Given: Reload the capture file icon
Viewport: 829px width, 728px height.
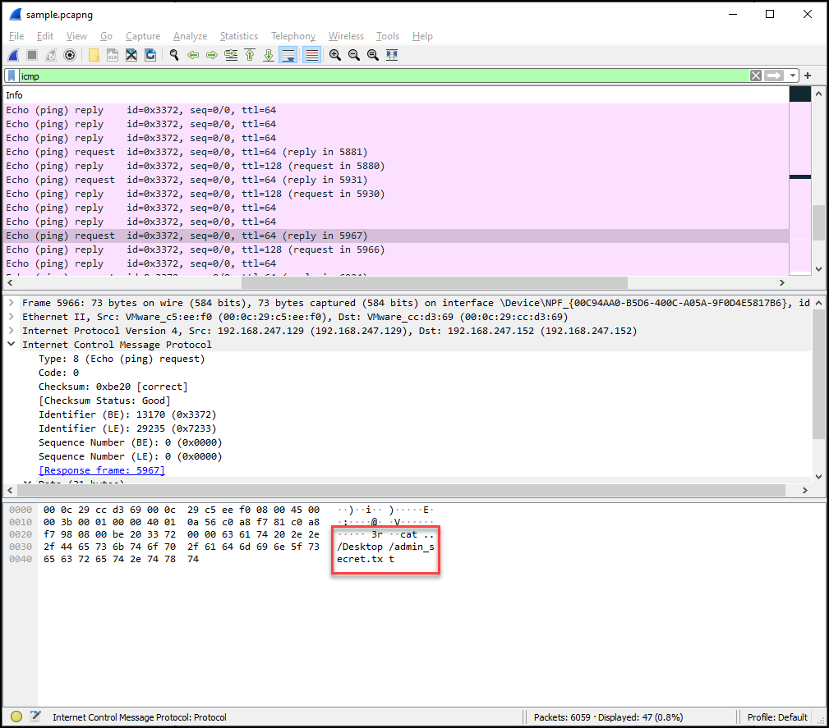Looking at the screenshot, I should [x=150, y=55].
